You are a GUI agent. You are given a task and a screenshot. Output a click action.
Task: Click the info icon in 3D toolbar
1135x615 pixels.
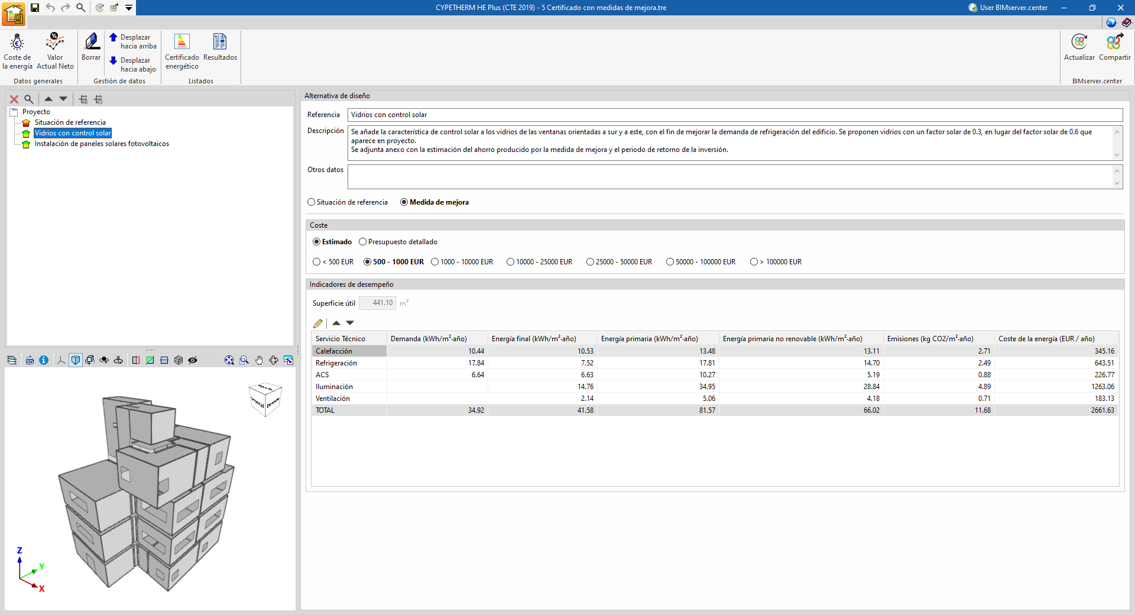[44, 360]
